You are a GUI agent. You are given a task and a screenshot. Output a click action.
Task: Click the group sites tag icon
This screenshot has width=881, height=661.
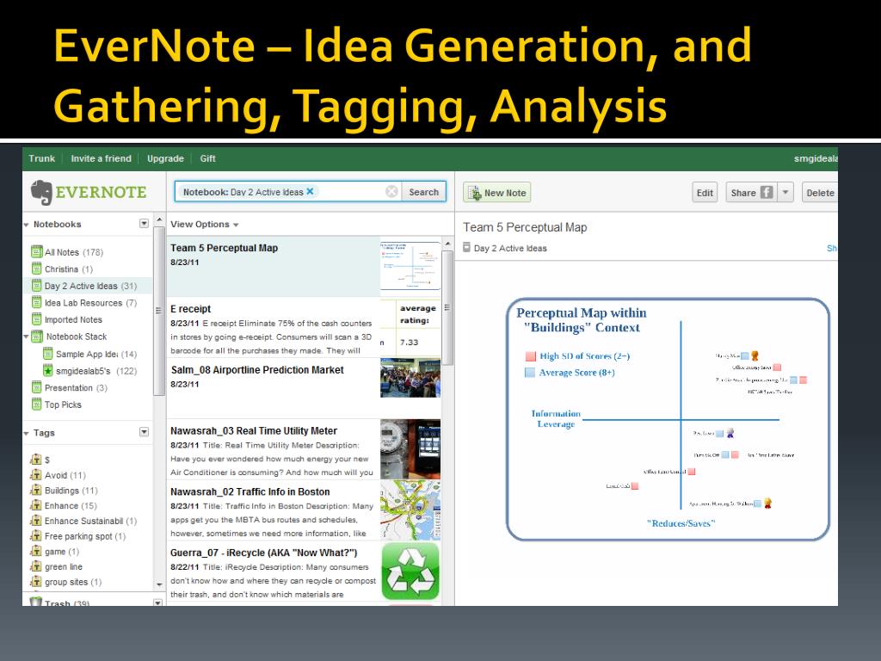tap(36, 582)
